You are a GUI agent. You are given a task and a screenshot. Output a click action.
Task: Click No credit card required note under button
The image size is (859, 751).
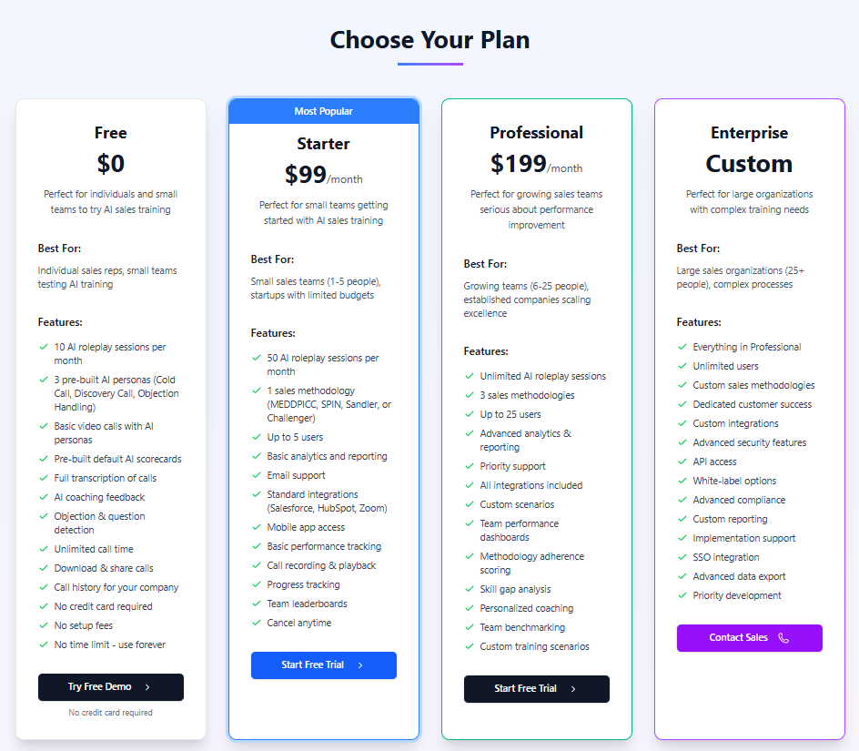110,713
